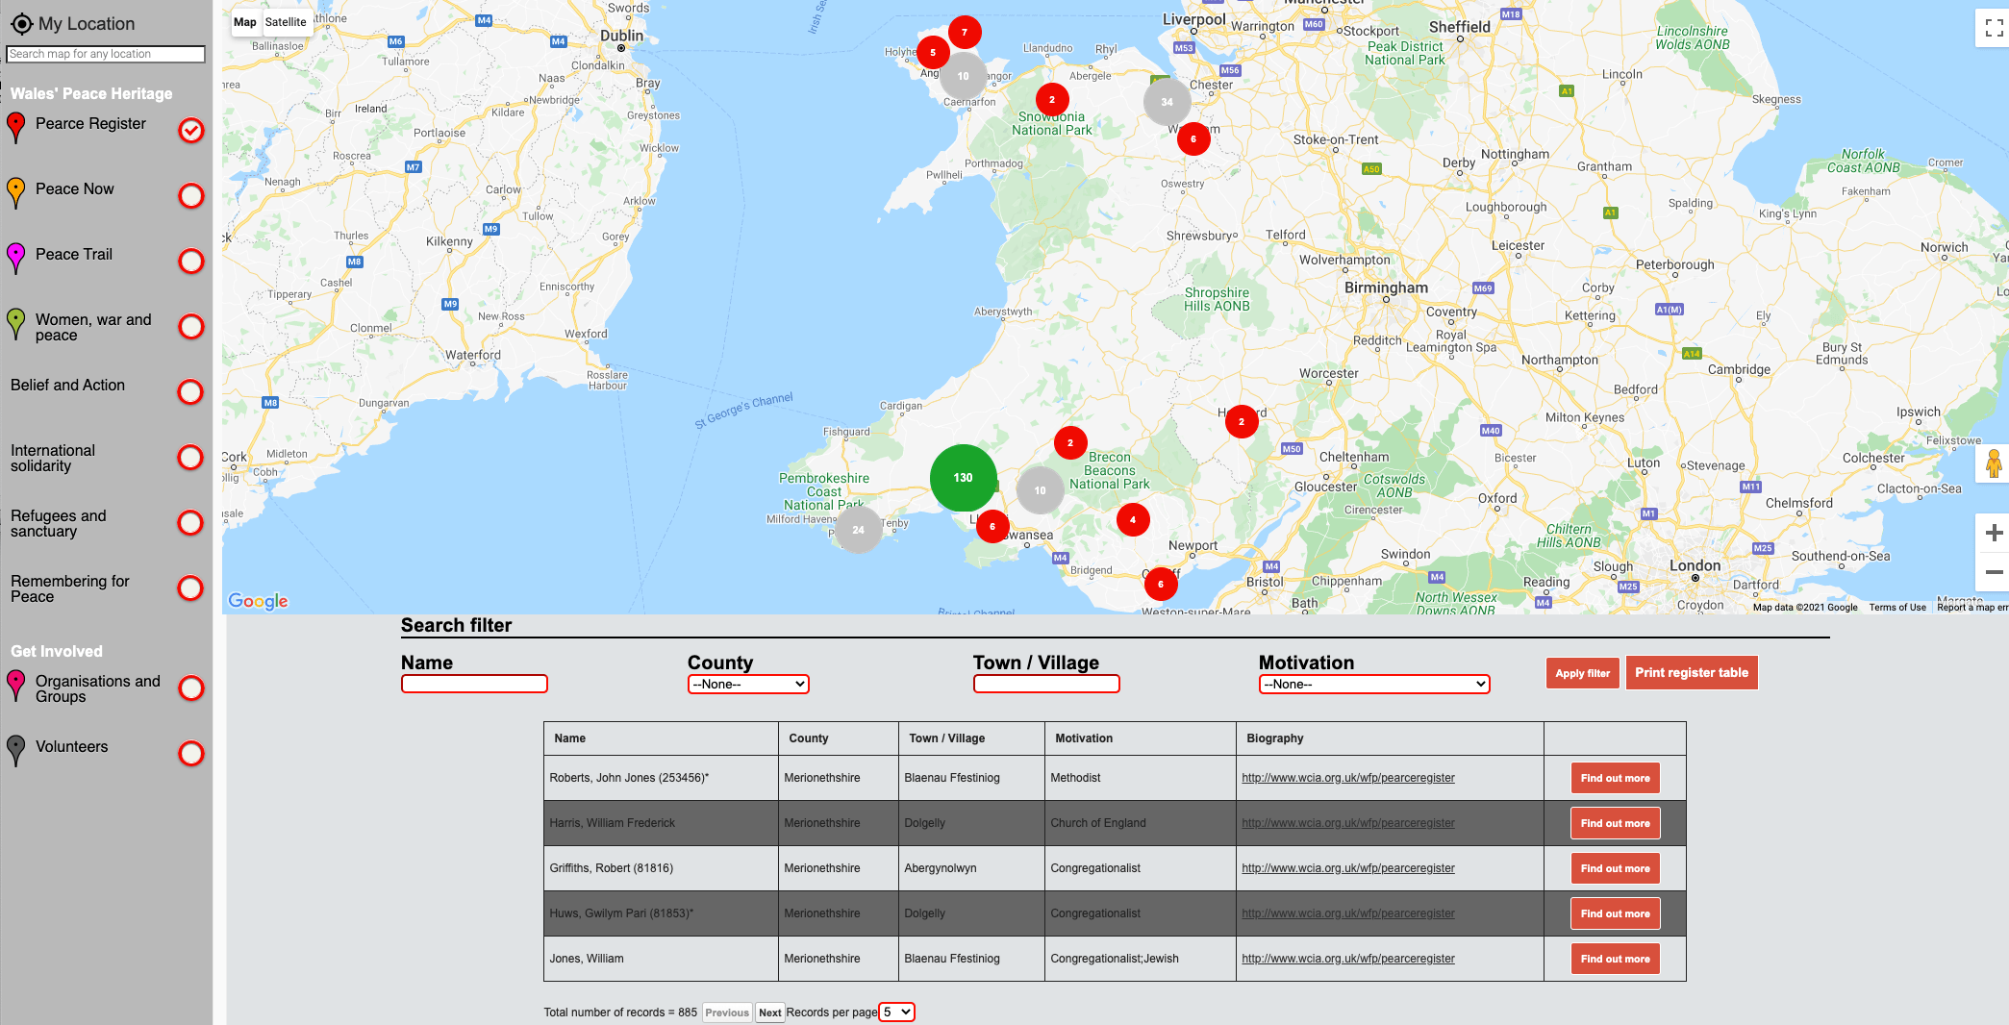Click the My Location crosshair icon
This screenshot has height=1025, width=2009.
[21, 24]
